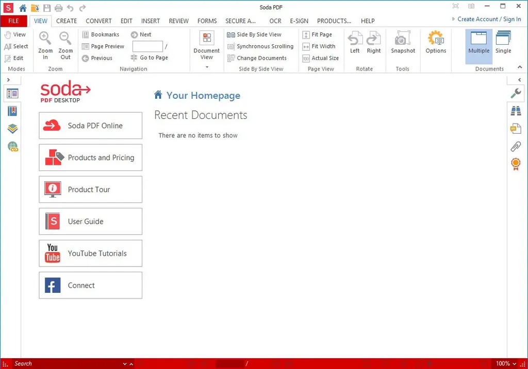Expand Create Account arrow
Viewport: 528px width, 369px height.
pyautogui.click(x=453, y=19)
